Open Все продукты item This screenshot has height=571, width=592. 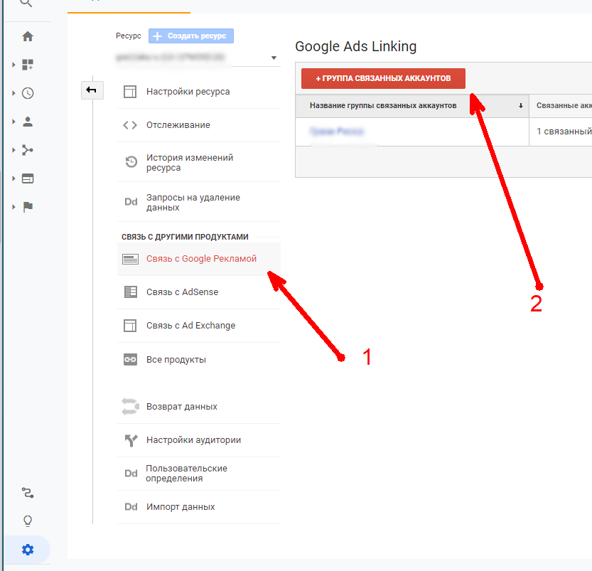tap(199, 360)
